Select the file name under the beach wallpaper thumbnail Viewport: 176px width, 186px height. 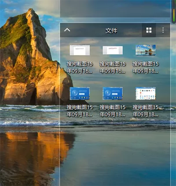tap(146, 67)
